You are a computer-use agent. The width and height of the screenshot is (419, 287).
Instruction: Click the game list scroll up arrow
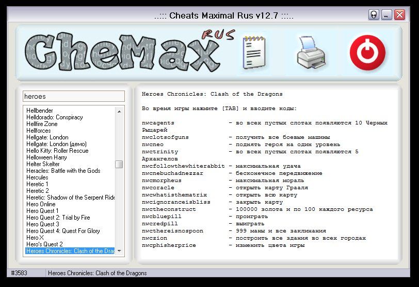[x=119, y=111]
